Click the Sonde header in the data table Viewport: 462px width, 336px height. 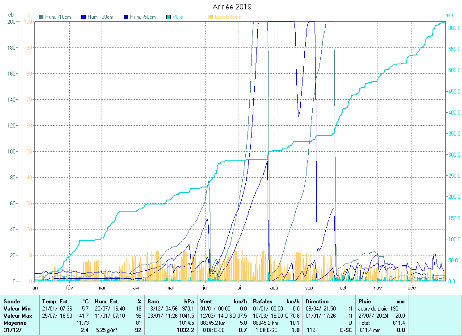pos(12,302)
